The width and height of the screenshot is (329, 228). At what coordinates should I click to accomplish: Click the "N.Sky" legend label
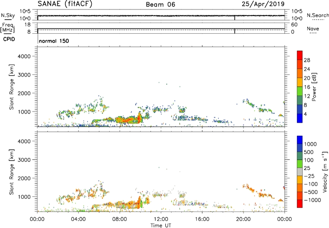8,15
